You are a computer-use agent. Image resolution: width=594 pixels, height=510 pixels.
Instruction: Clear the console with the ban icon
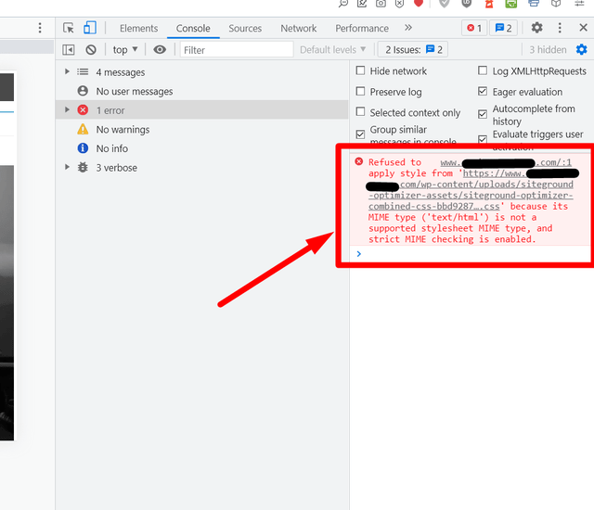pos(91,50)
